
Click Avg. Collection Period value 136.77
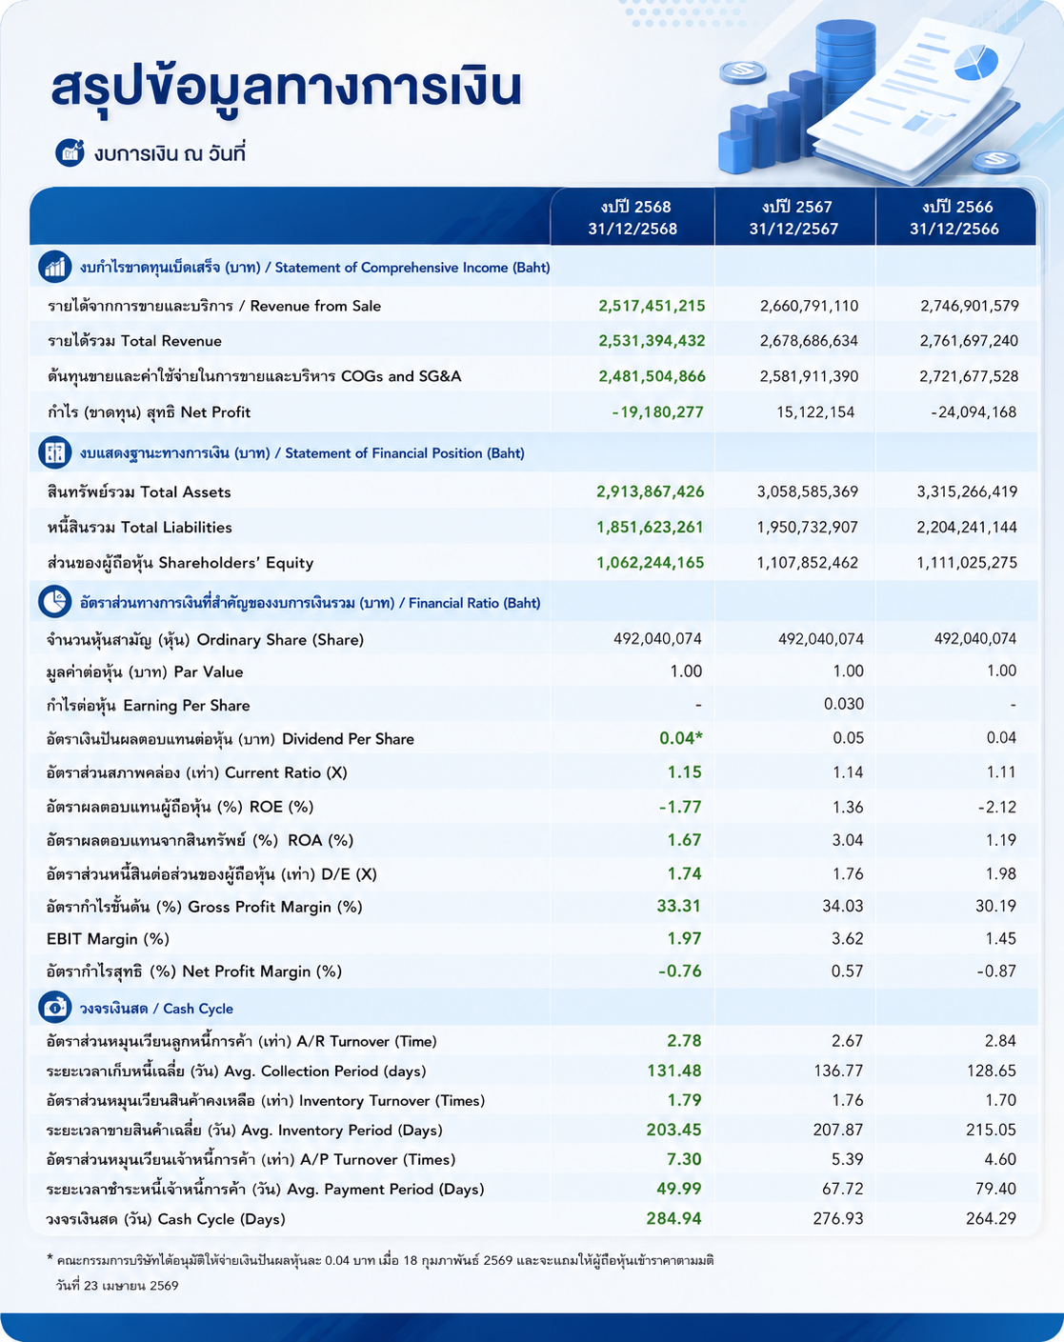coord(838,1071)
